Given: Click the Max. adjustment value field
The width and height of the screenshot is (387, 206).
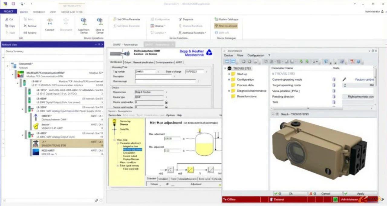Looking at the screenshot, I should point(172,138).
